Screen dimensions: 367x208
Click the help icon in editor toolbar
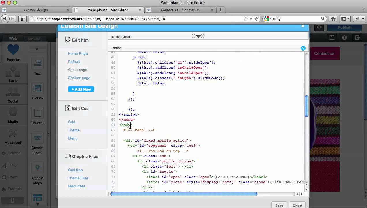click(344, 38)
